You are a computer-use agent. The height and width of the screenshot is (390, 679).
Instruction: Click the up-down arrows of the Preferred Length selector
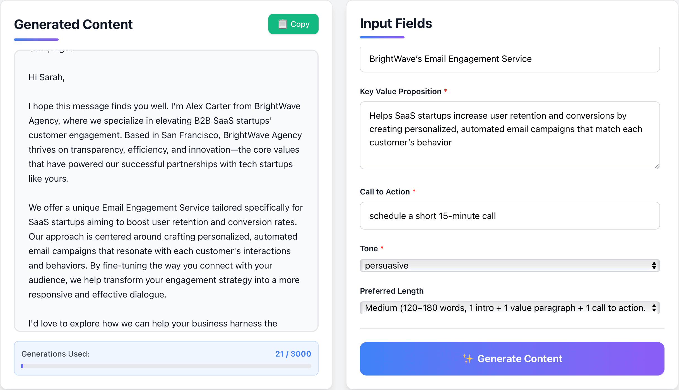click(654, 308)
